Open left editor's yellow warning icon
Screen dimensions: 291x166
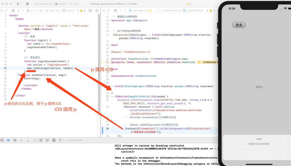coord(81,10)
